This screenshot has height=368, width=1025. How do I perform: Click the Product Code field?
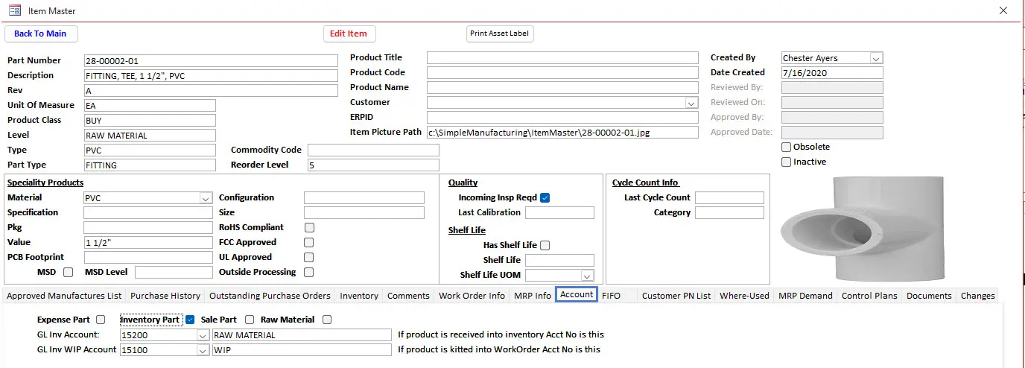[x=562, y=73]
